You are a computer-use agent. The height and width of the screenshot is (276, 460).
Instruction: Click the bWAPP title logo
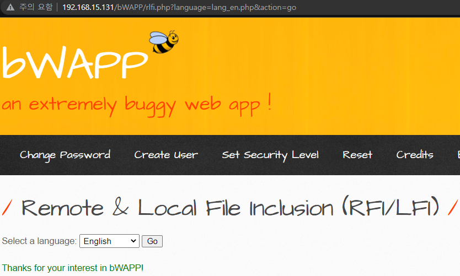coord(75,62)
